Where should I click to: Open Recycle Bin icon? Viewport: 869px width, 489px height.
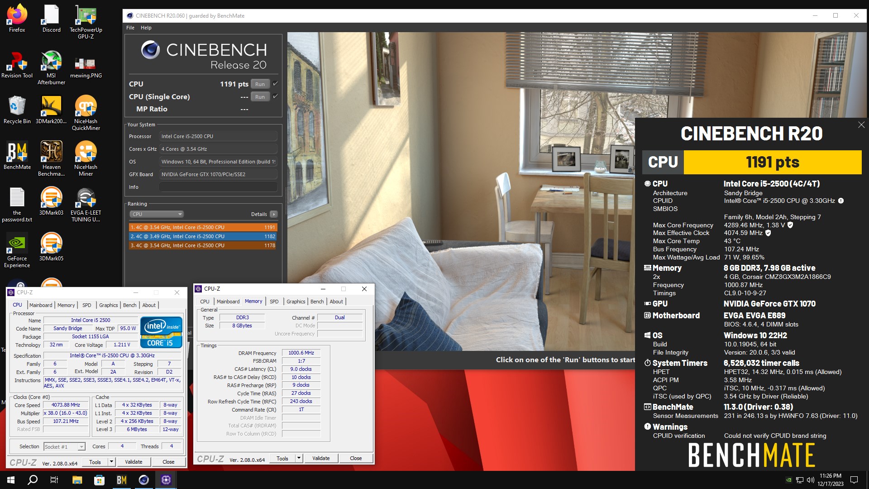coord(17,110)
